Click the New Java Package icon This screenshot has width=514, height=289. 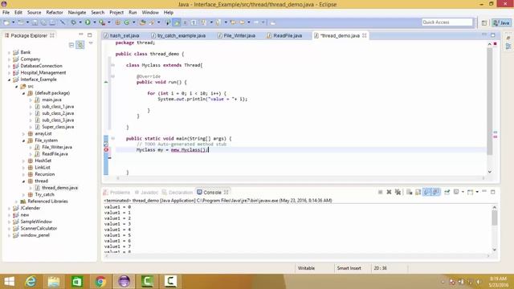118,22
